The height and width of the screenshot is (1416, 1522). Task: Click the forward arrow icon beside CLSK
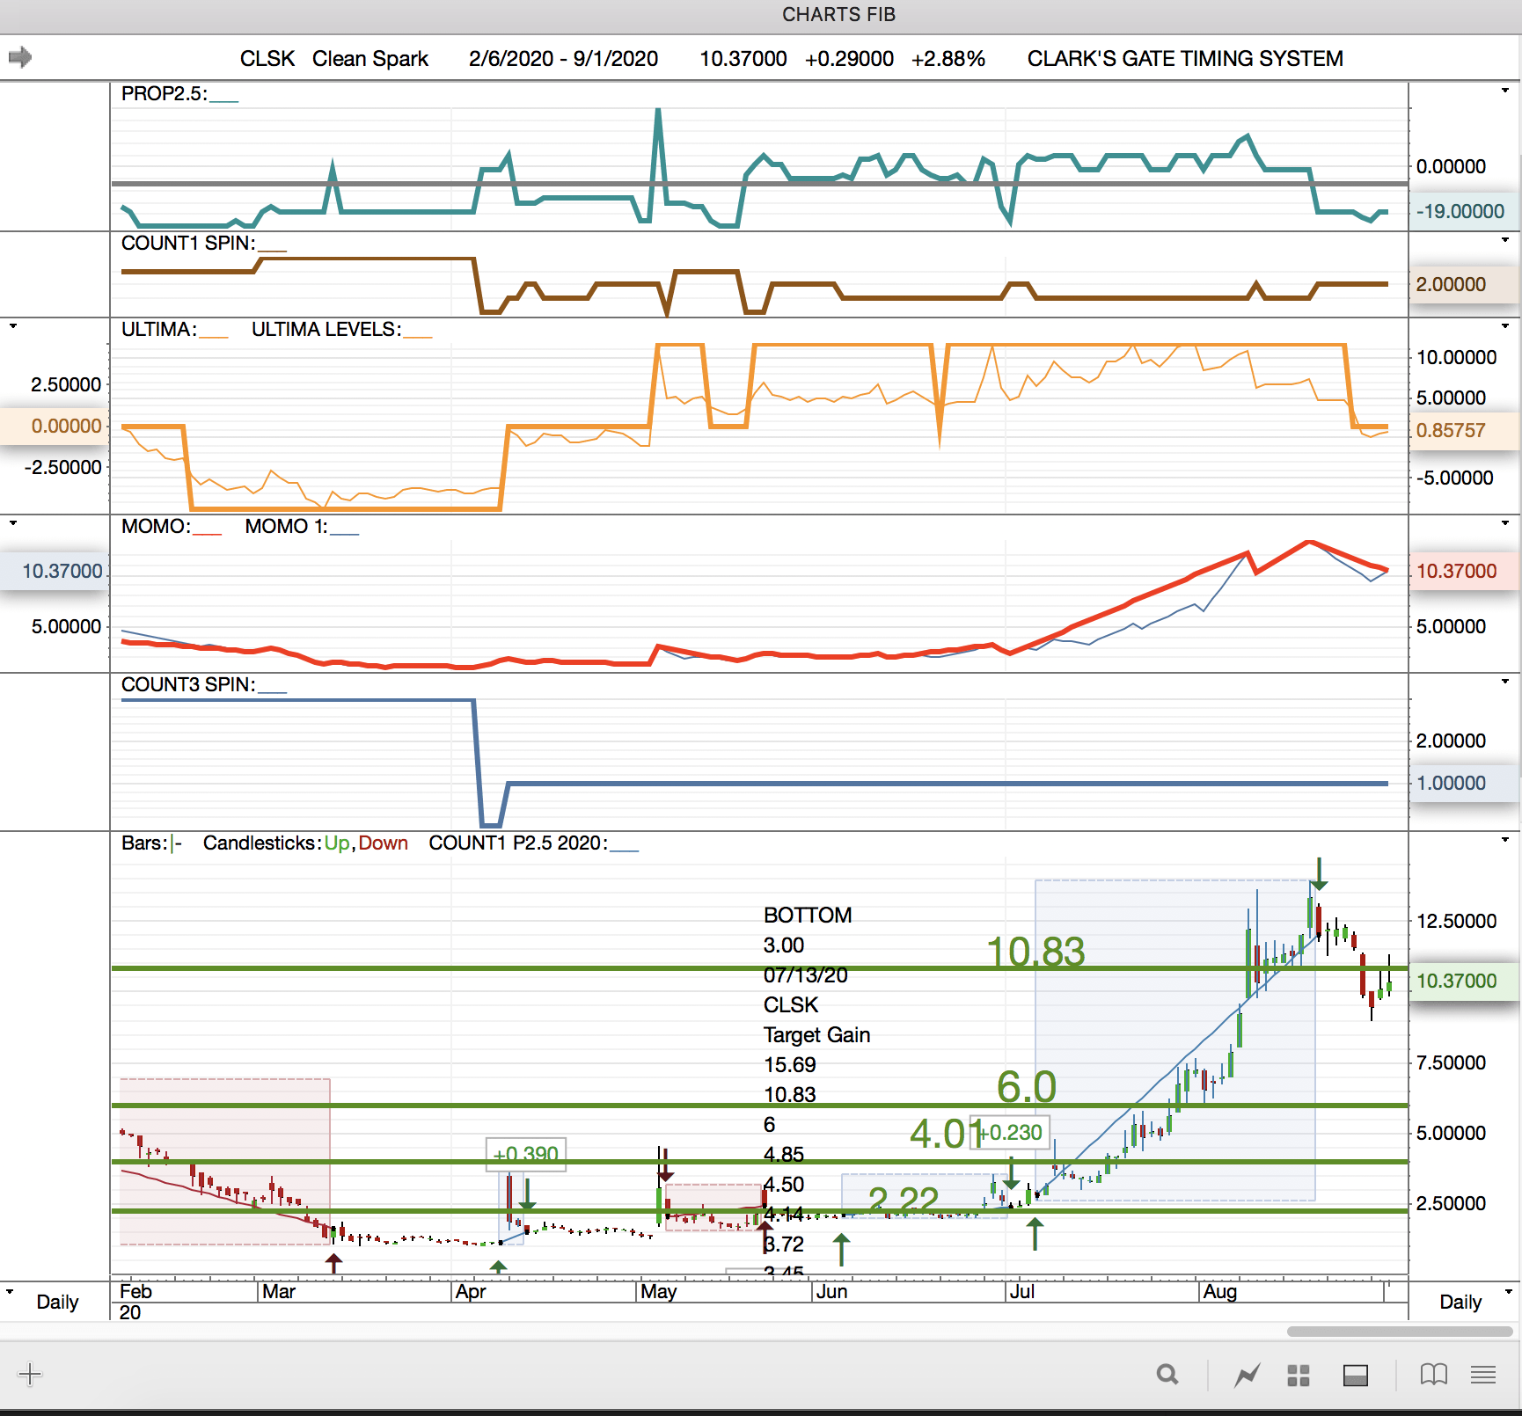click(20, 58)
